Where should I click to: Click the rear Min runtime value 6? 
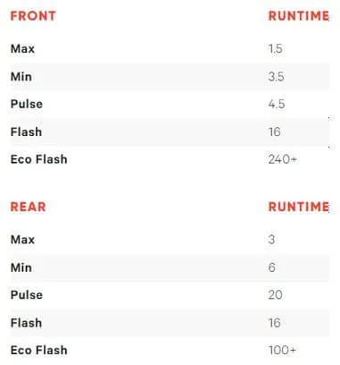[x=271, y=267]
